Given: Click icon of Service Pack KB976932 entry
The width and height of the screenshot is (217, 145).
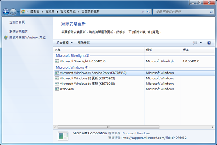Looking at the screenshot, I should coord(57,73).
